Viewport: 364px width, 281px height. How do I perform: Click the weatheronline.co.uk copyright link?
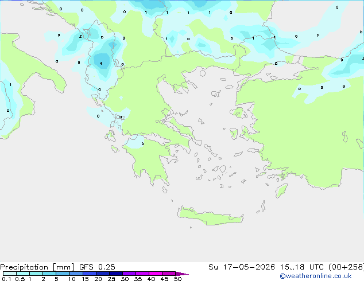tap(315, 276)
